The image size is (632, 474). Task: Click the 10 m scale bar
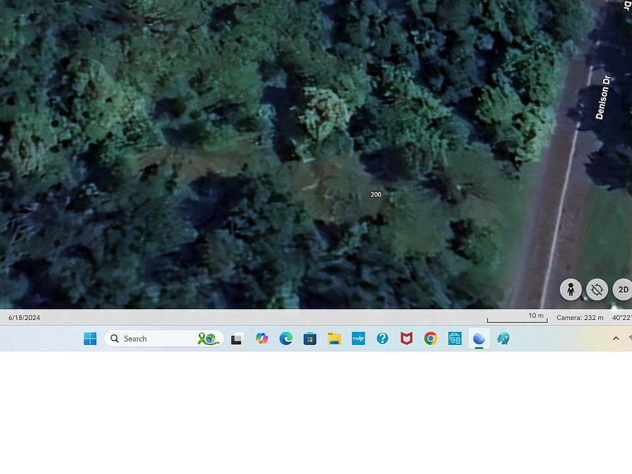tap(517, 317)
